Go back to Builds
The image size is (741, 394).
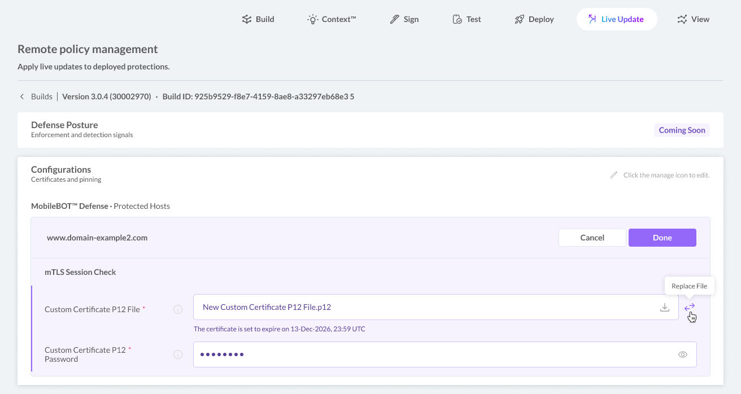point(42,97)
